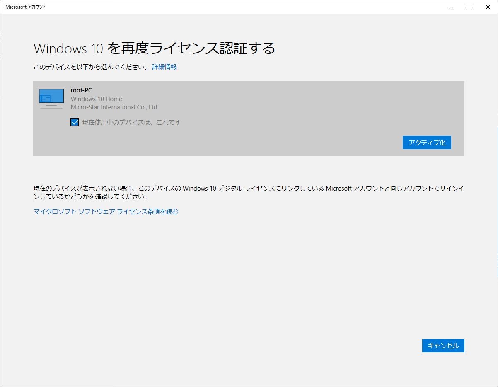Maximize the Microsoft アカウント window

[x=469, y=7]
